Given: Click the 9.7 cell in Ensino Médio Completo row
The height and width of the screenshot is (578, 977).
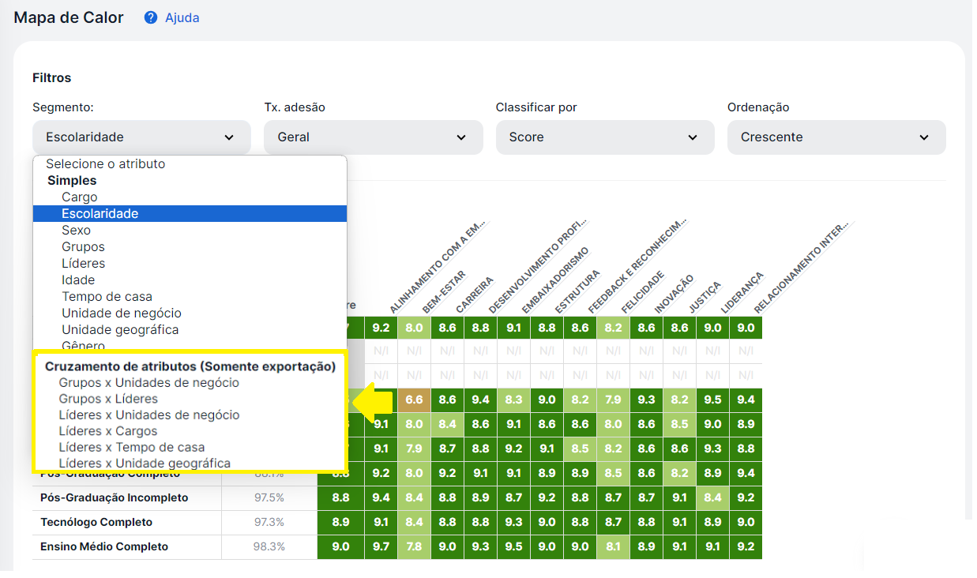Looking at the screenshot, I should (381, 547).
